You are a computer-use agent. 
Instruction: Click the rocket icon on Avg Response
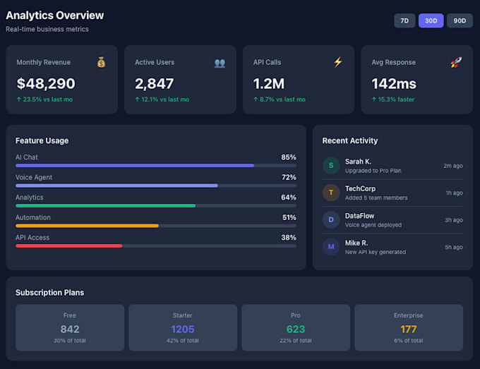tap(456, 62)
